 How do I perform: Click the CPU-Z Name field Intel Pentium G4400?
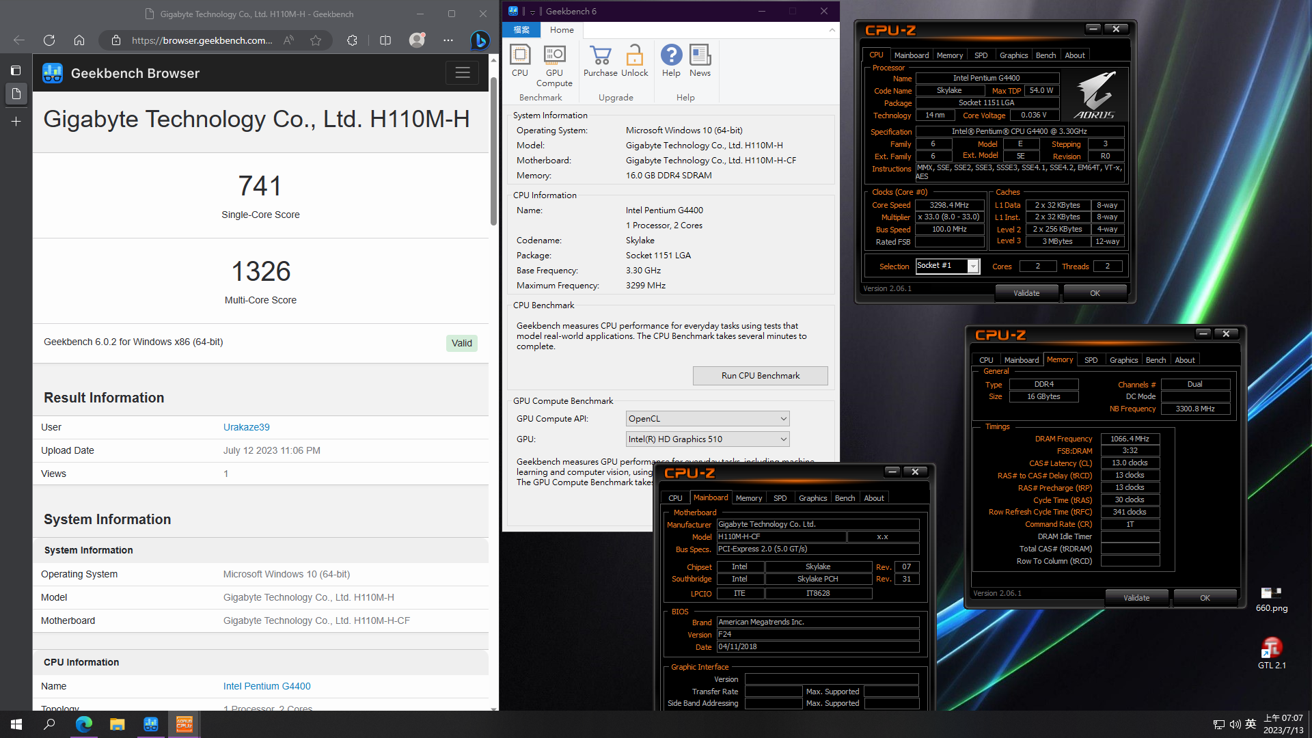987,78
